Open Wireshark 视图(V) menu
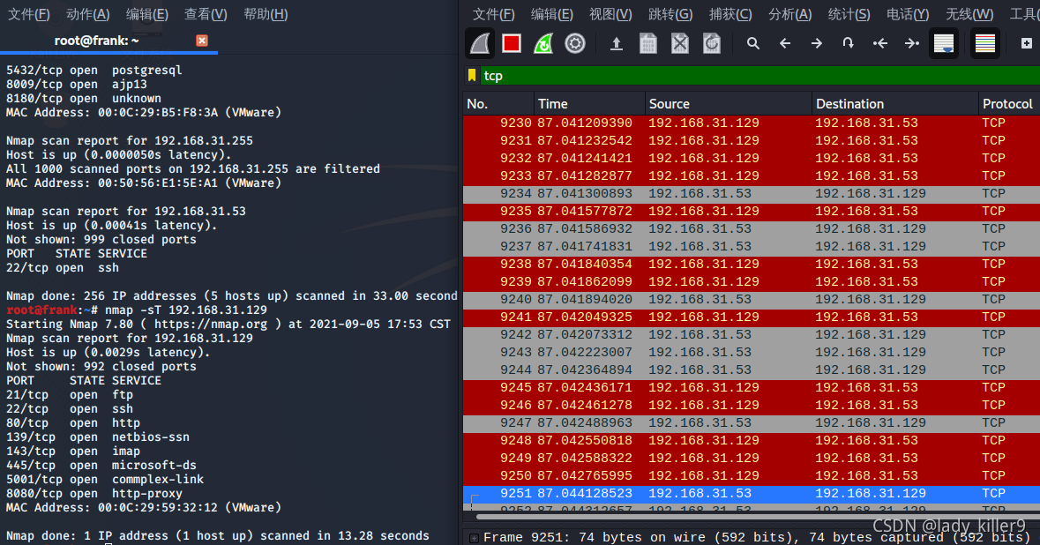Image resolution: width=1040 pixels, height=545 pixels. [611, 14]
